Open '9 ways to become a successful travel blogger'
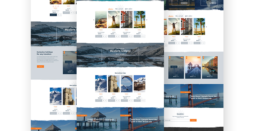 tap(101, 121)
